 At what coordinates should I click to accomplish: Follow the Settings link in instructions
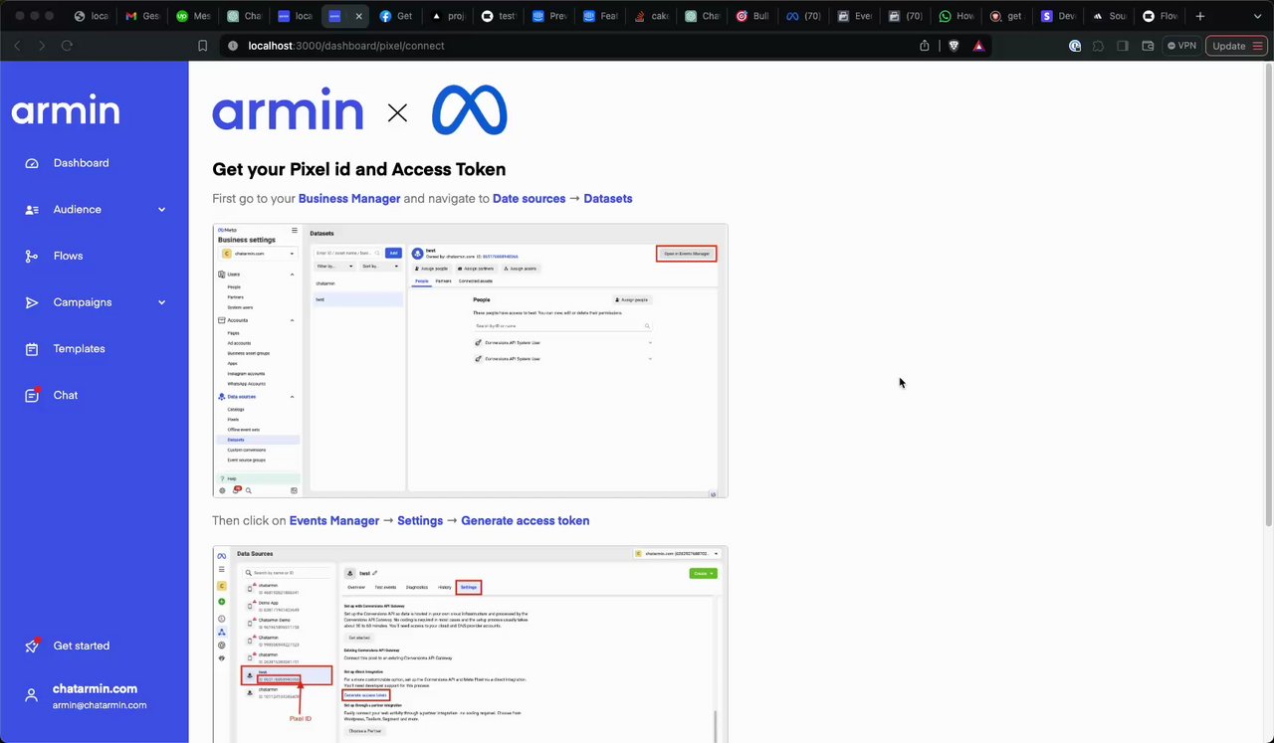pyautogui.click(x=420, y=521)
